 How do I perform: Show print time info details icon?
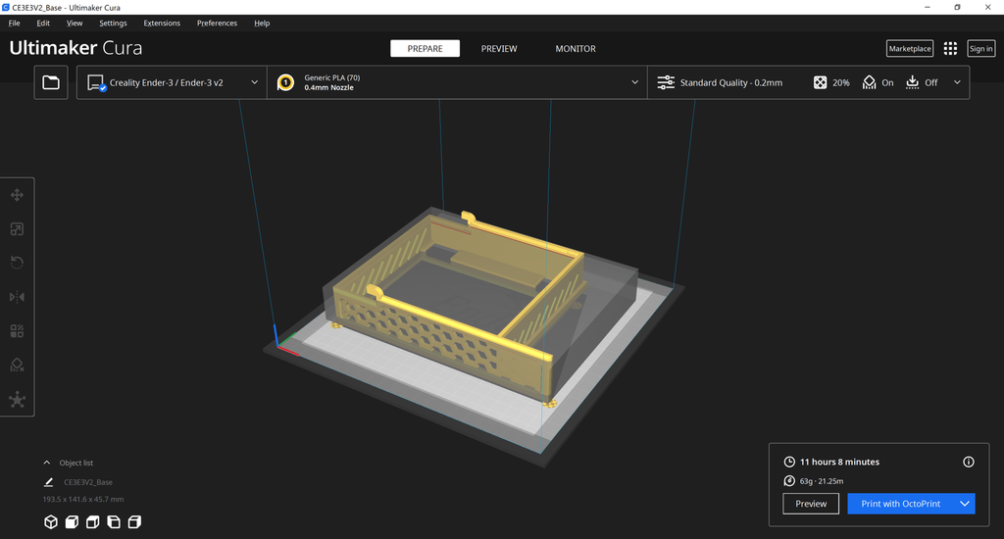[x=968, y=462]
